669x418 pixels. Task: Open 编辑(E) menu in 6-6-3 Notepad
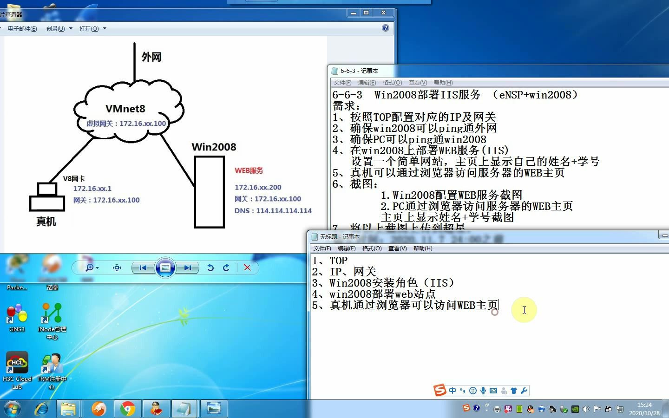click(367, 83)
